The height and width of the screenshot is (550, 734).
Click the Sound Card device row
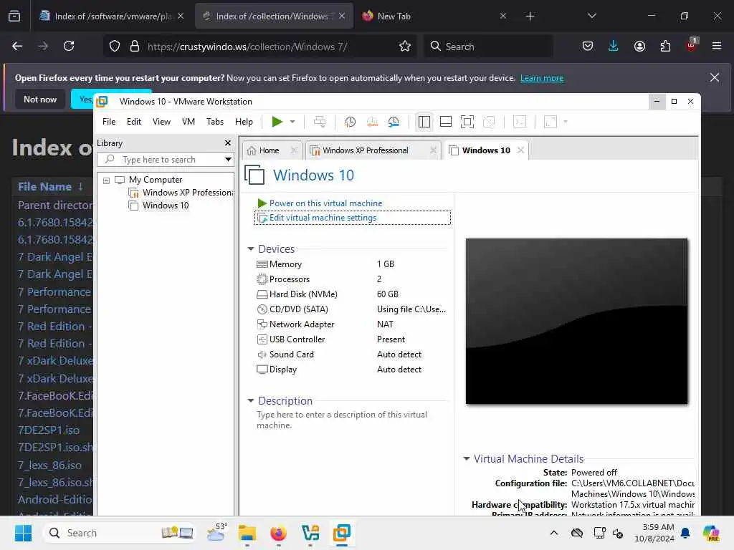351,354
